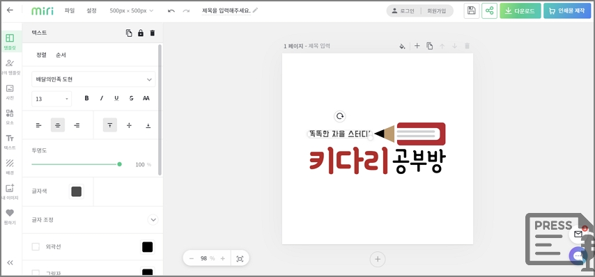Align text left

click(x=39, y=125)
